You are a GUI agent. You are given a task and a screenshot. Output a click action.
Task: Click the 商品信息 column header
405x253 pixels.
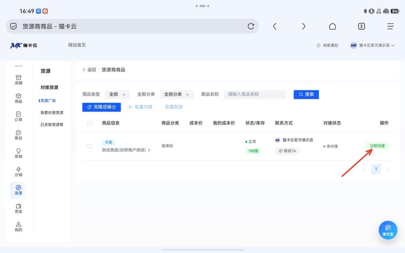(x=111, y=123)
